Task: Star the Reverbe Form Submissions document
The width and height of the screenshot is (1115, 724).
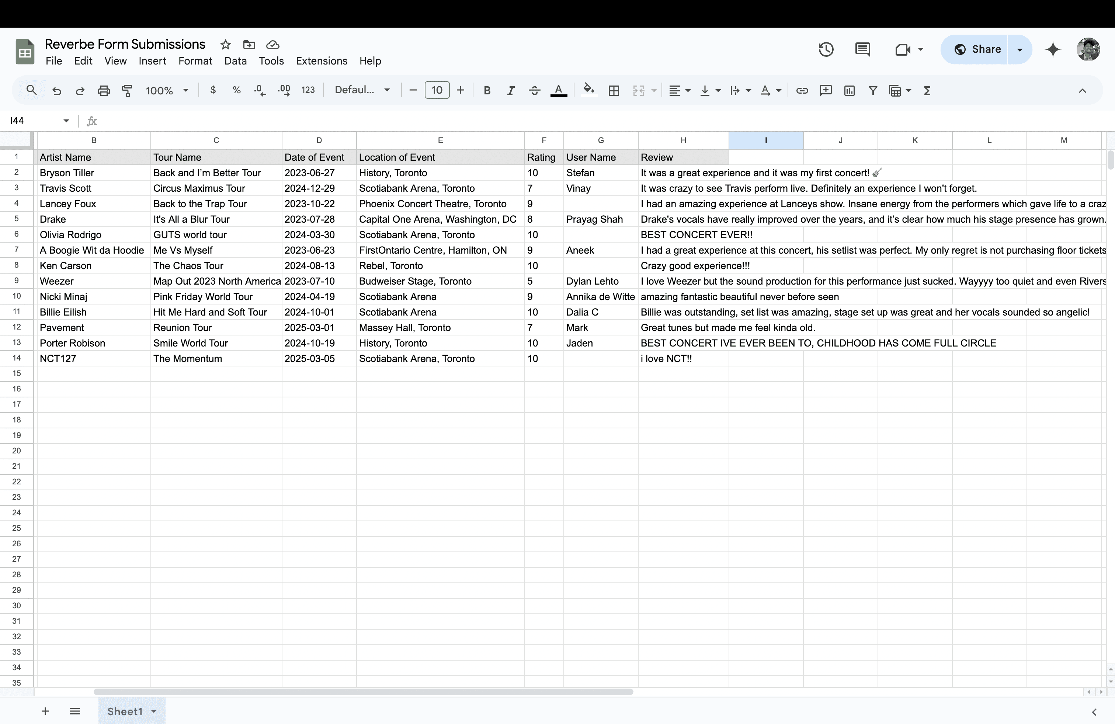Action: point(225,45)
